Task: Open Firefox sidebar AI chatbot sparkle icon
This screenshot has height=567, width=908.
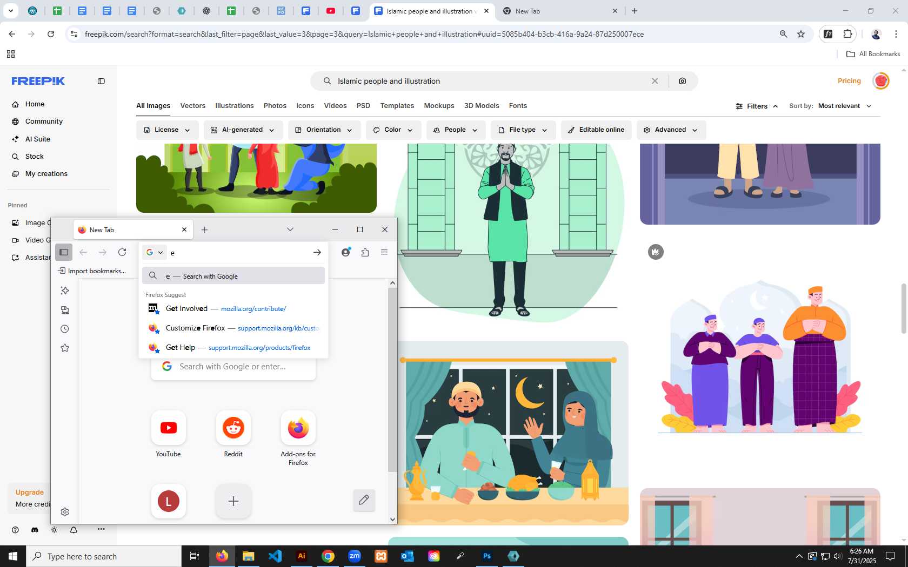Action: coord(65,291)
